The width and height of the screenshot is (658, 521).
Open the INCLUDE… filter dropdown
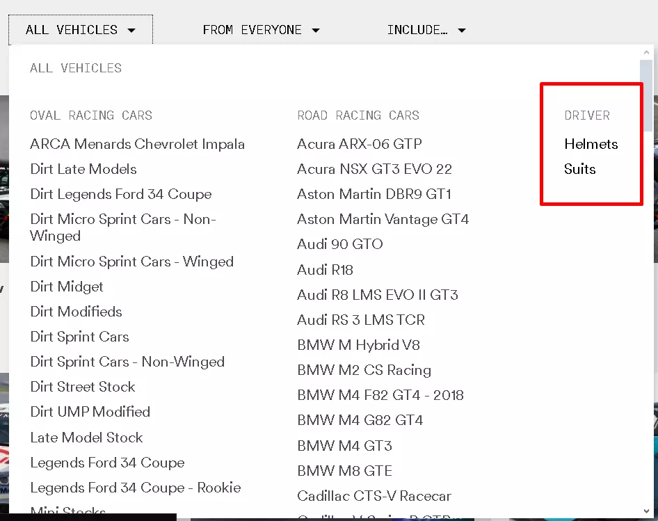(x=426, y=30)
